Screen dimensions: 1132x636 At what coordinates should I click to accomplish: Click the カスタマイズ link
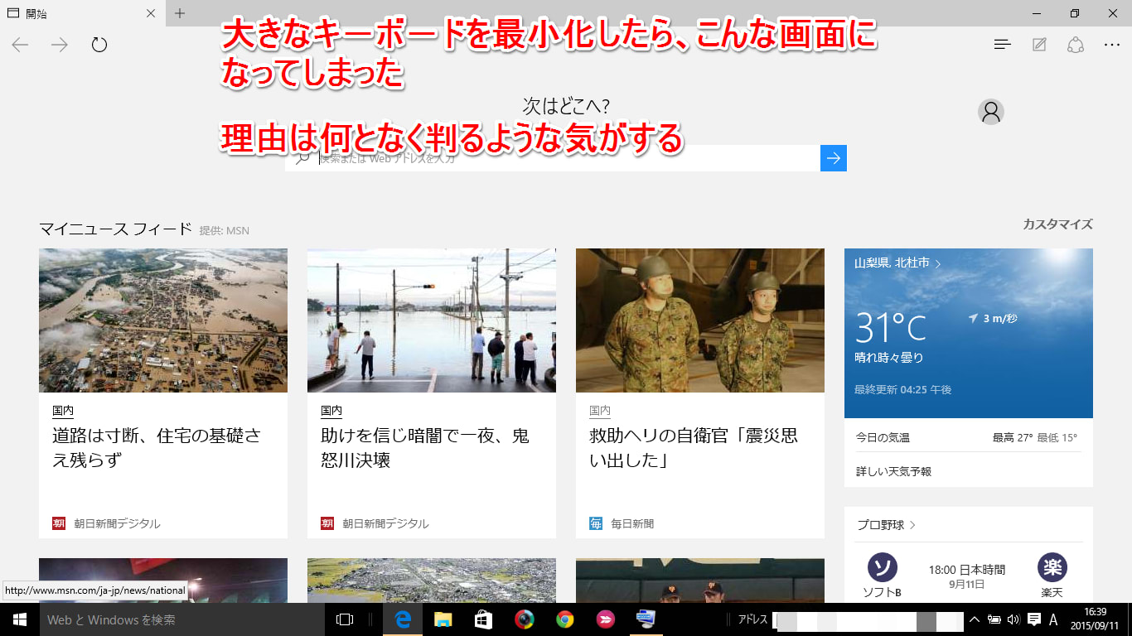click(1057, 224)
